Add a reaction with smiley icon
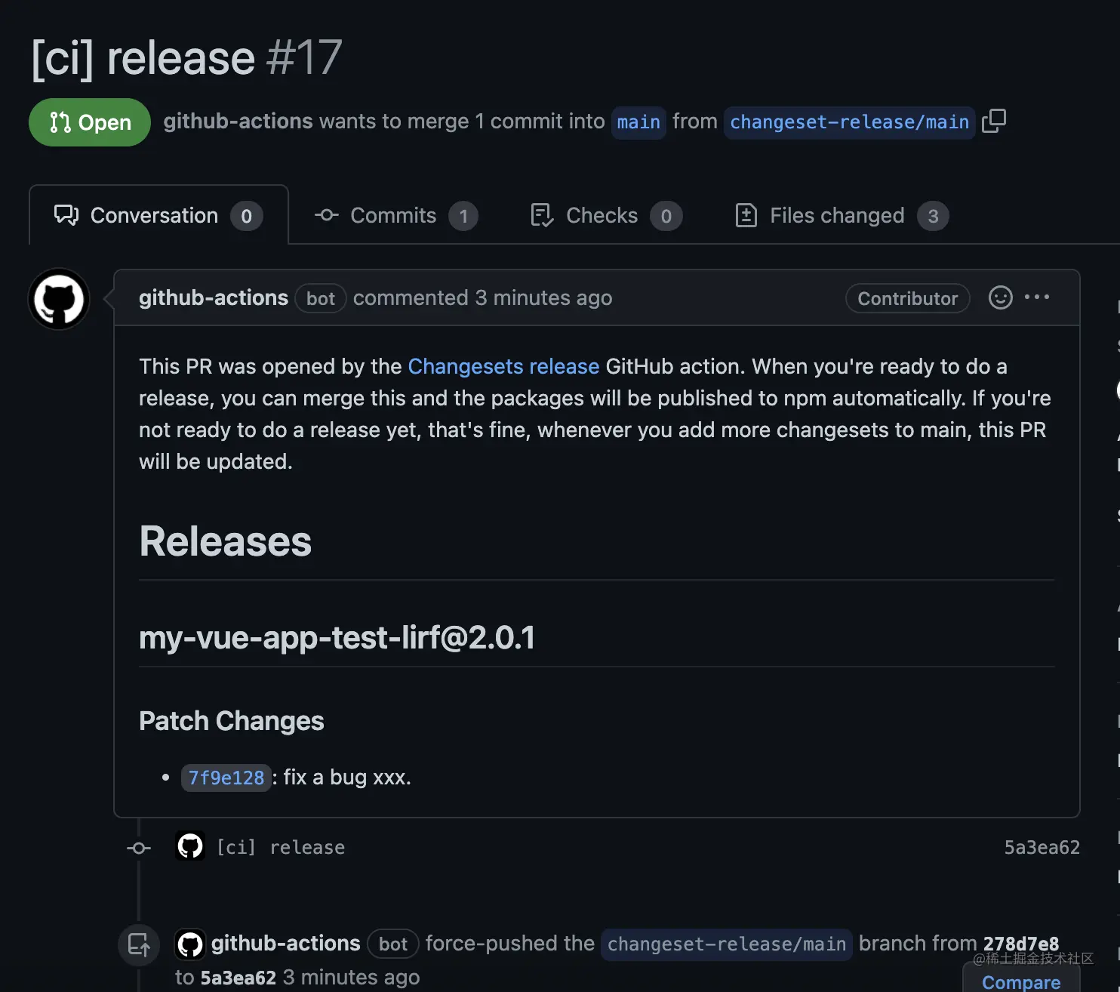The width and height of the screenshot is (1120, 992). point(1001,297)
